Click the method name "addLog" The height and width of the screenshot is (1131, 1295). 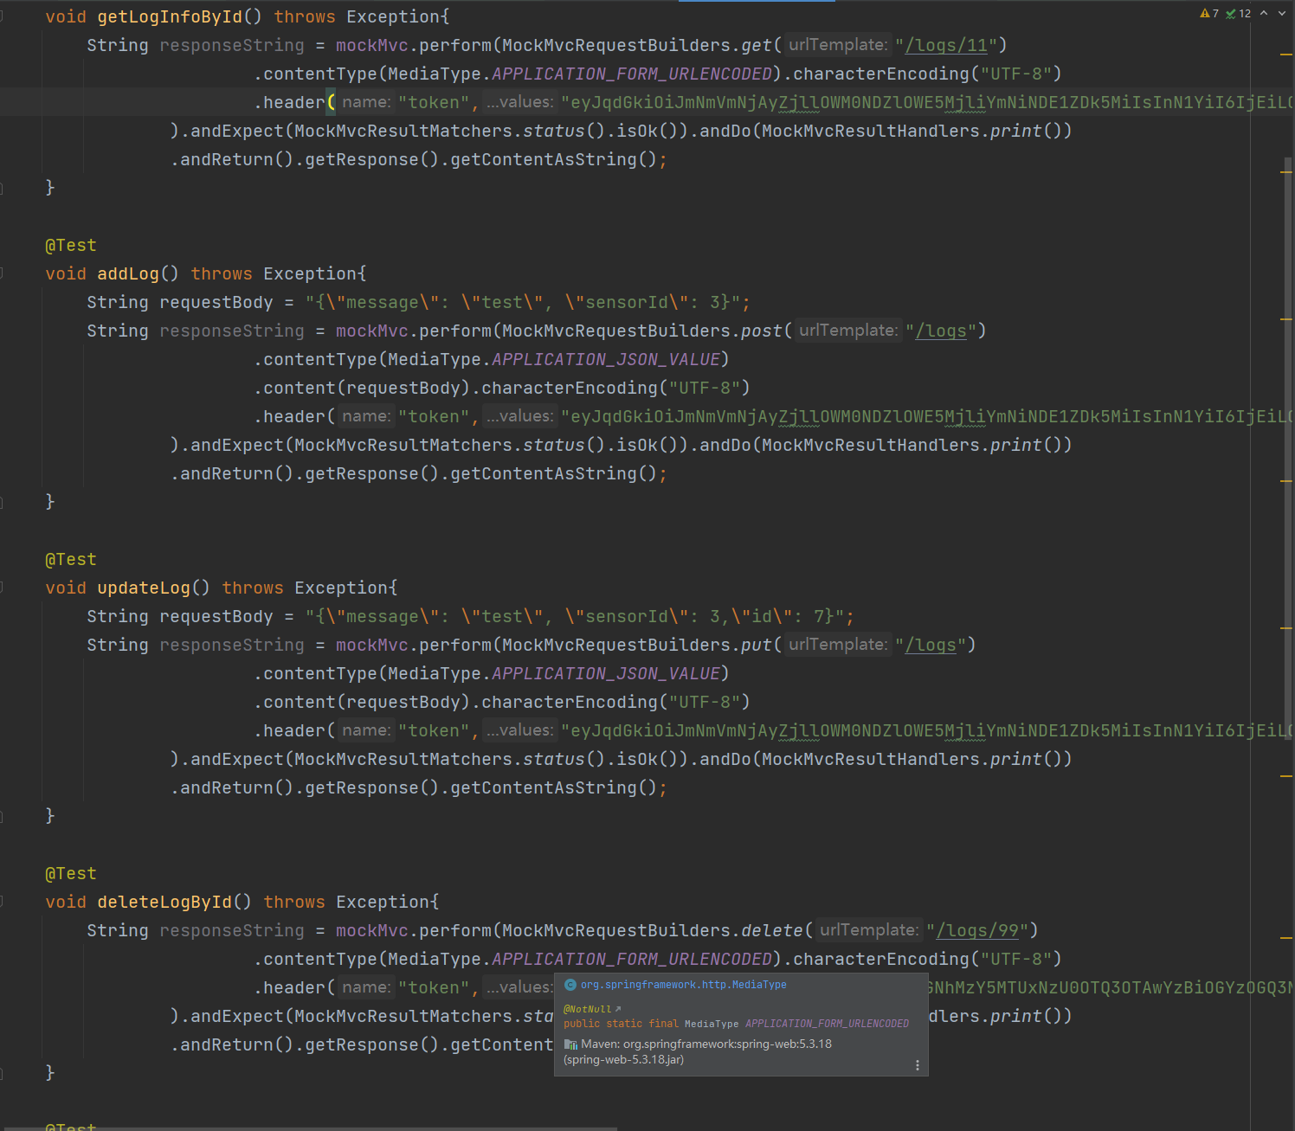[x=128, y=273]
